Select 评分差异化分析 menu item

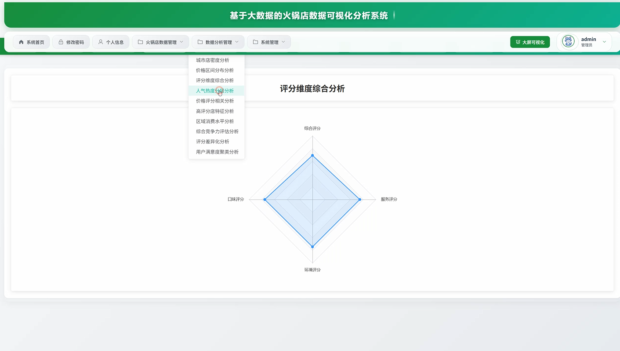pos(217,142)
